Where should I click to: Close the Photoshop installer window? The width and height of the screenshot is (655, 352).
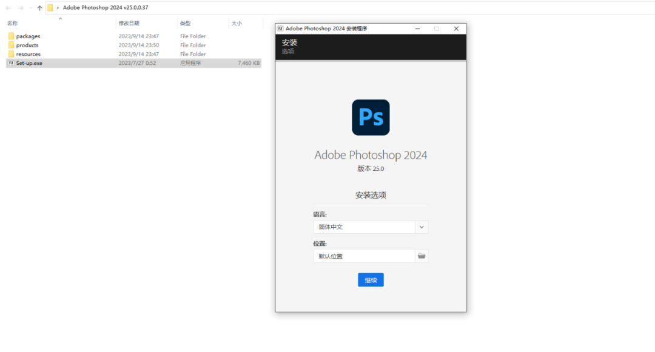[456, 28]
